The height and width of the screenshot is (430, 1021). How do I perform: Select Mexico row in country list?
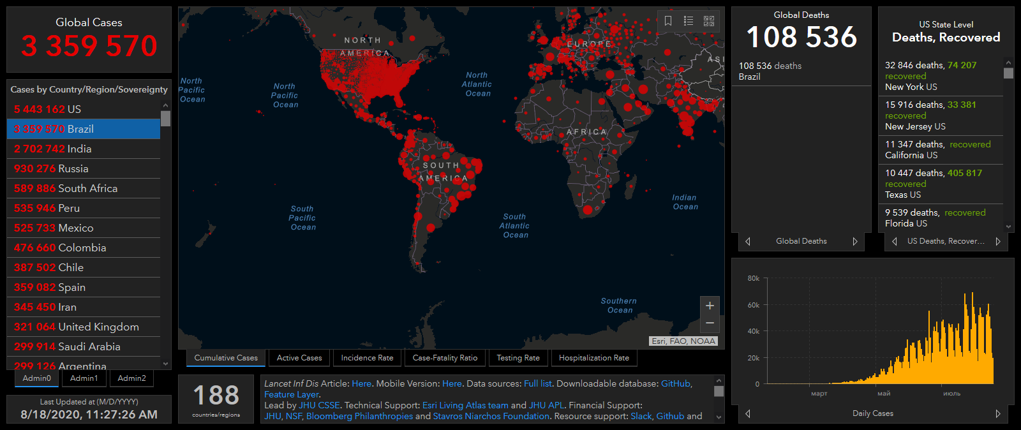click(84, 228)
